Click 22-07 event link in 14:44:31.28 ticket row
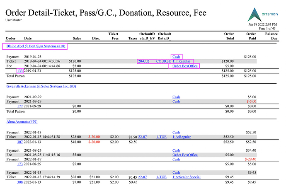This screenshot has height=184, width=286. click(x=143, y=137)
